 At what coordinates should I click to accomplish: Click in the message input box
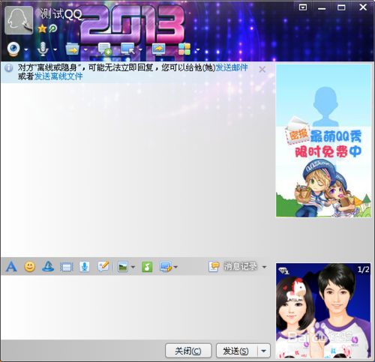(136, 307)
